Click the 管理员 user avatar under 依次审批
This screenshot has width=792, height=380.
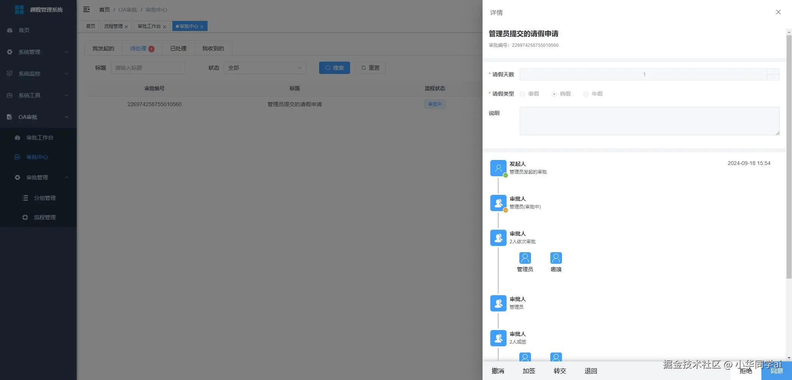[x=525, y=258]
